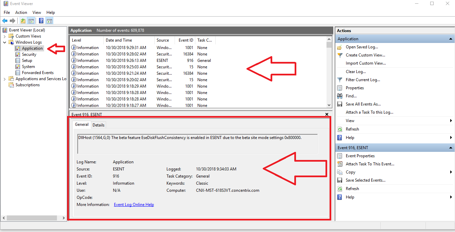Expand the Custom Views tree node
455x232 pixels.
click(x=4, y=36)
